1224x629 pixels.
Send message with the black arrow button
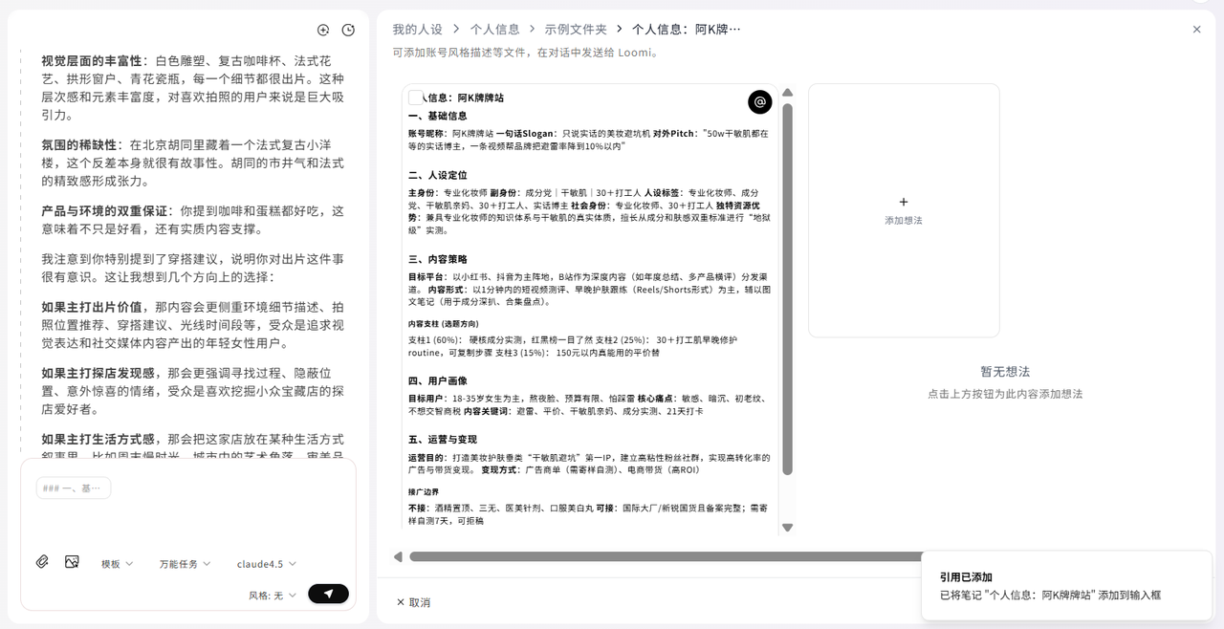(x=328, y=594)
